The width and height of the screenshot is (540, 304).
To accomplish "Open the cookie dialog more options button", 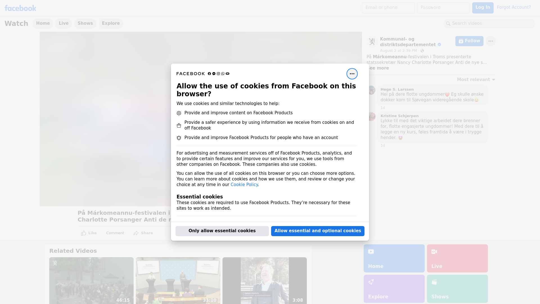I will tap(352, 74).
